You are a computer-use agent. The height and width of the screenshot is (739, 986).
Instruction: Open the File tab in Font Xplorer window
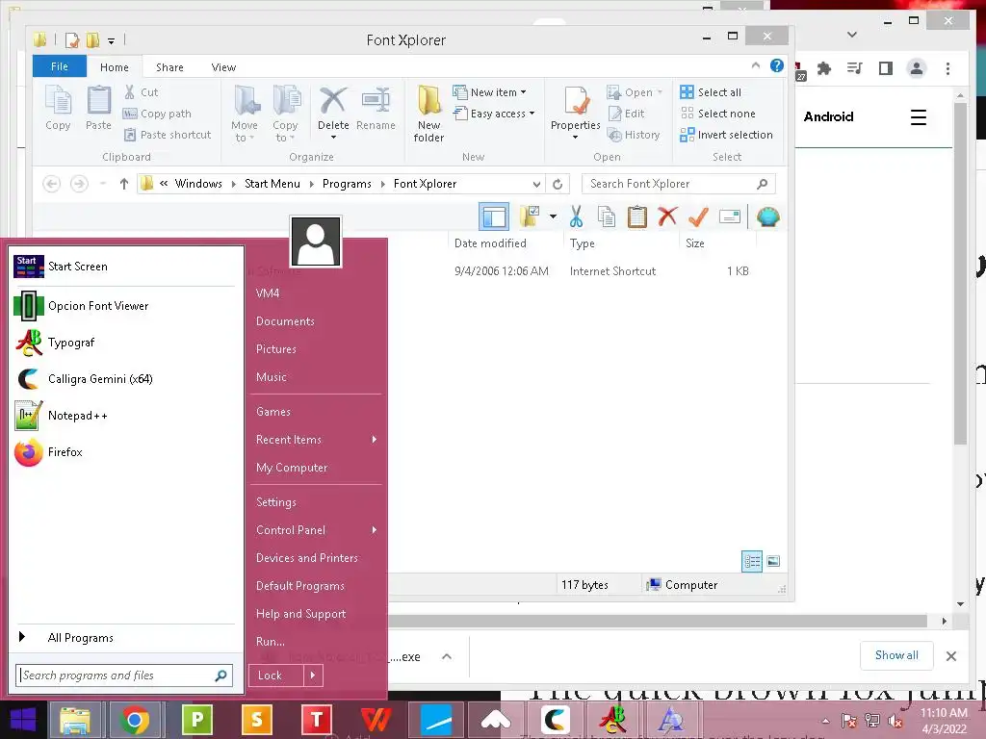tap(59, 66)
